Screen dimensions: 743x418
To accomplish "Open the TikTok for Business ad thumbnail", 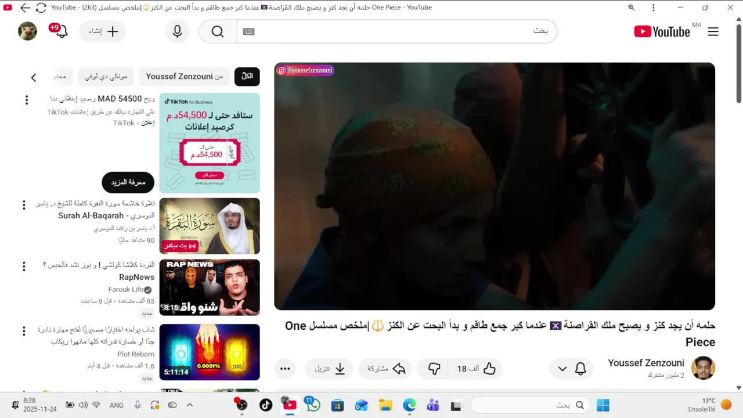I will pyautogui.click(x=210, y=143).
